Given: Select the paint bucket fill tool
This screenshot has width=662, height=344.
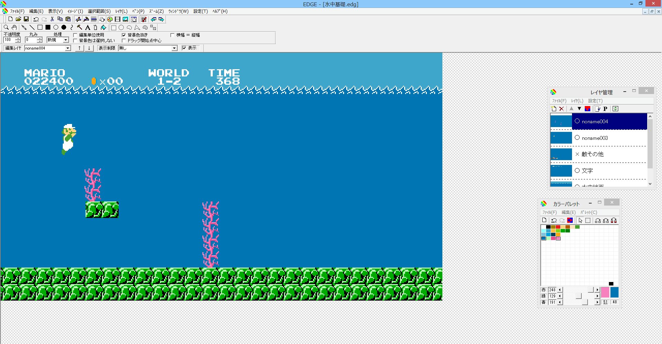Looking at the screenshot, I should [103, 28].
